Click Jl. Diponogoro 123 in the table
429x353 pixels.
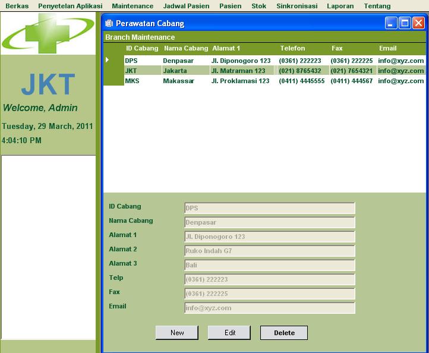click(x=244, y=61)
